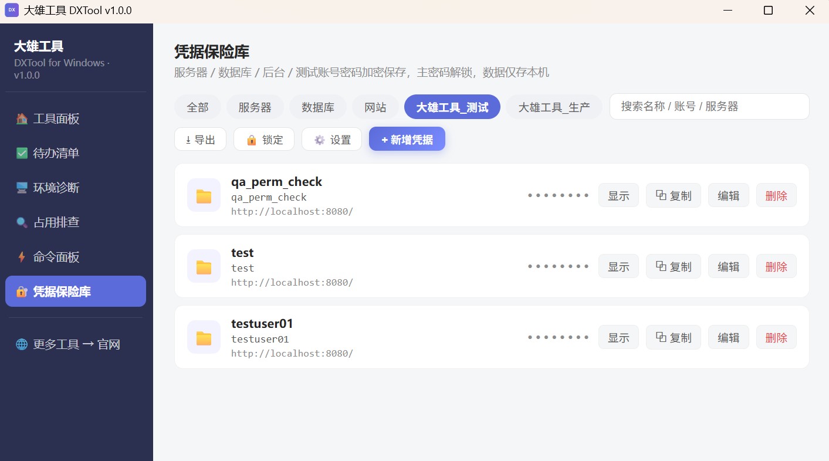This screenshot has width=829, height=461.
Task: Click masked password dots of test entry
Action: [x=558, y=266]
